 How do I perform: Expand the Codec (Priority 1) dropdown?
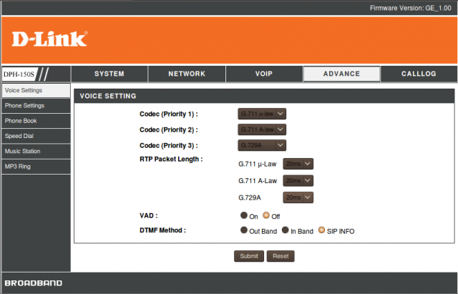pyautogui.click(x=262, y=114)
